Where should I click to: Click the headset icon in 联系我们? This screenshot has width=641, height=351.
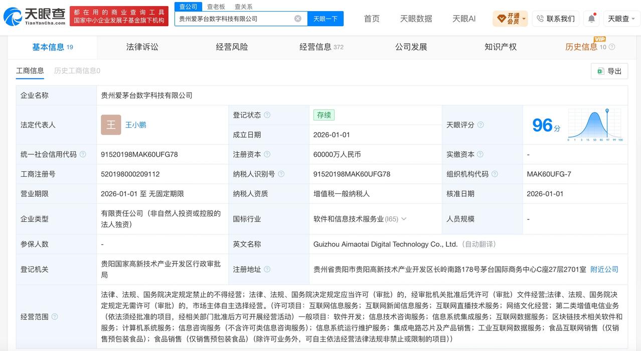[x=540, y=19]
